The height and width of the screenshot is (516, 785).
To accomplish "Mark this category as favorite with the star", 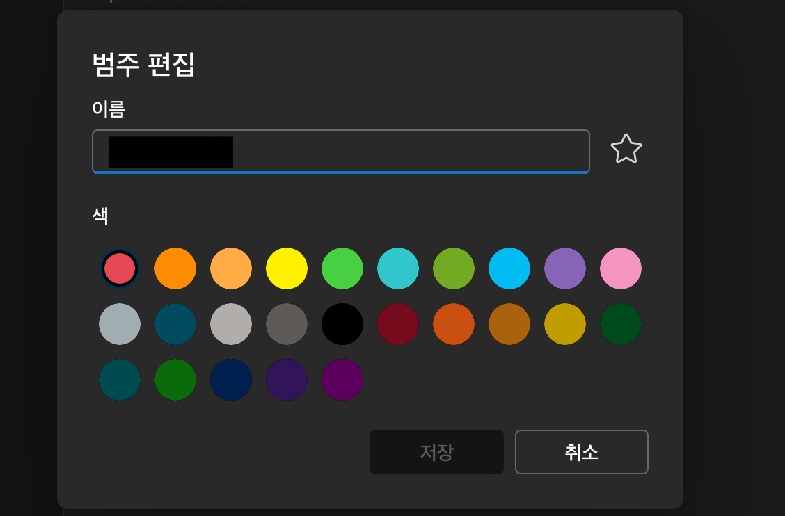I will (x=625, y=149).
